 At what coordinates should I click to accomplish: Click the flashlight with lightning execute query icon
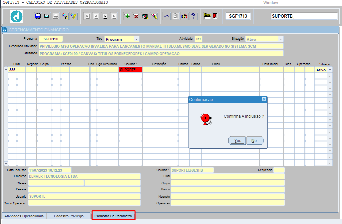[74, 16]
